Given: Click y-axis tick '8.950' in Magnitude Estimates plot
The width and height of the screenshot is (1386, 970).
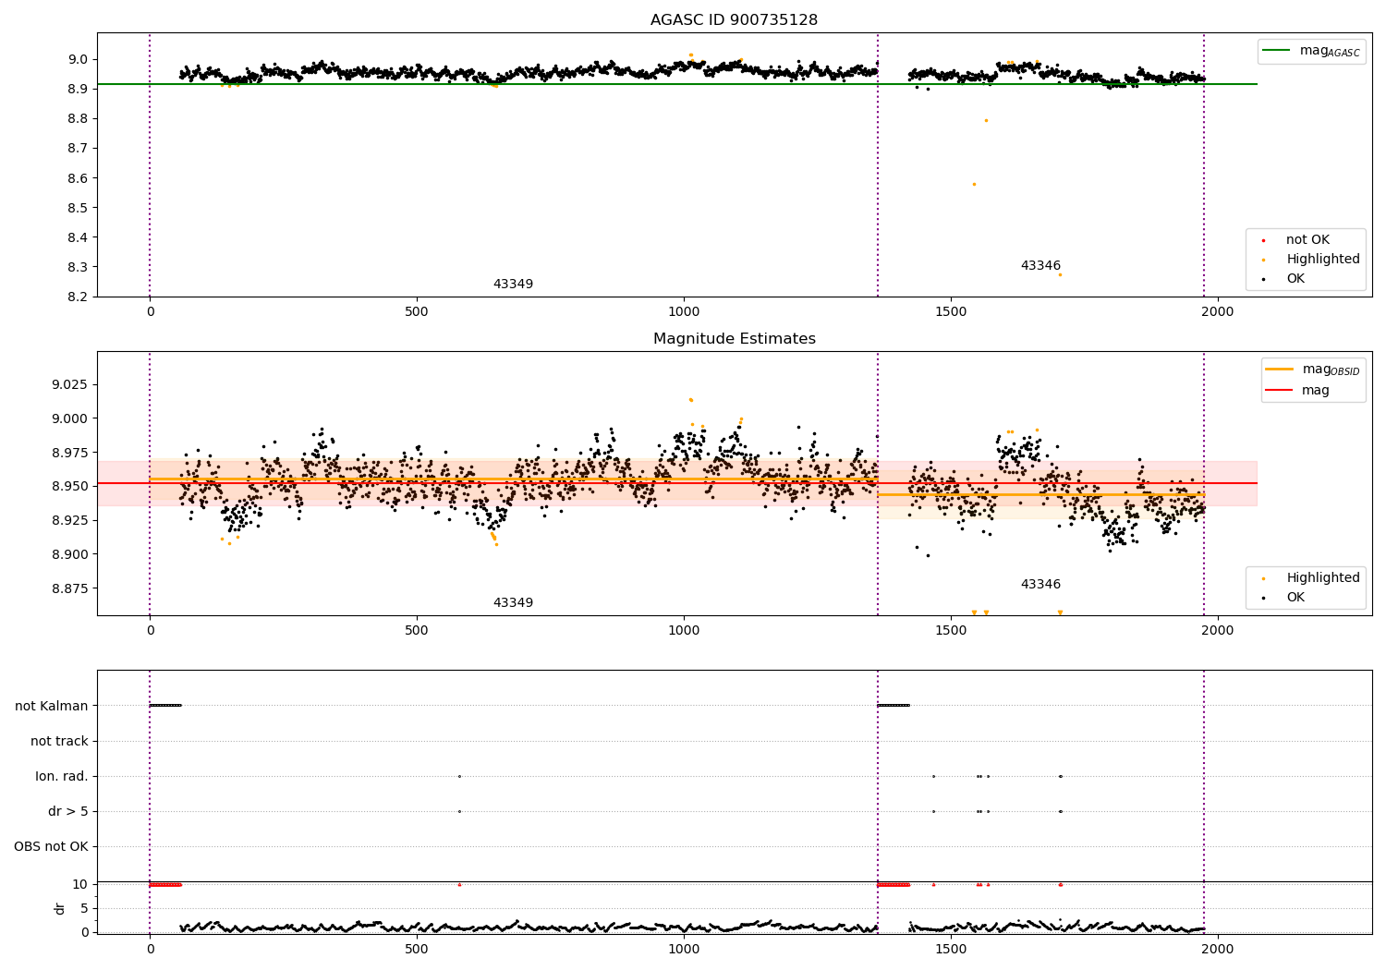Looking at the screenshot, I should click(x=70, y=486).
